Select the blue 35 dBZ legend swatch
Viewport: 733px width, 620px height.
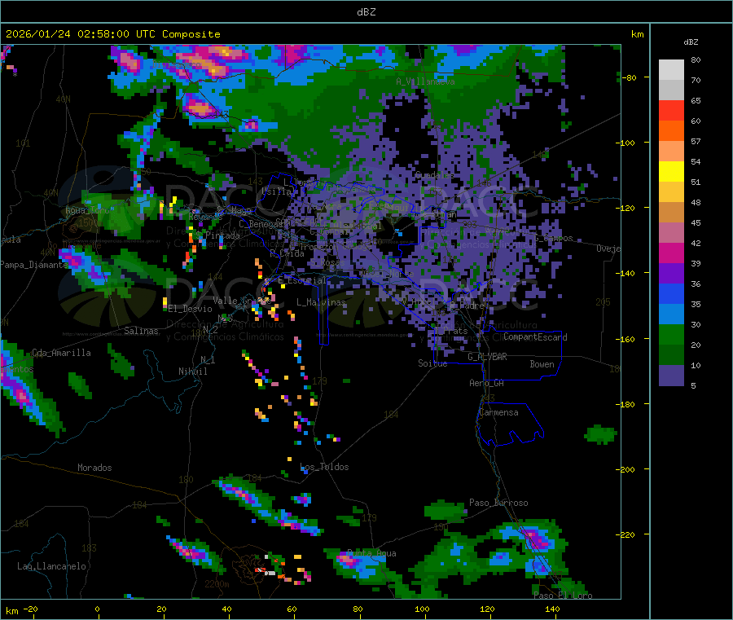(x=671, y=293)
